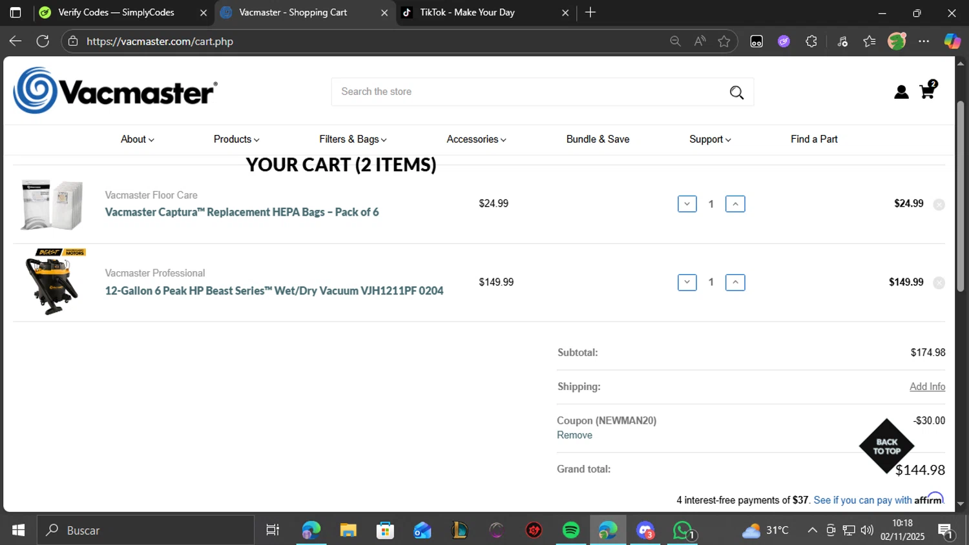Click the browser back arrow

tap(16, 41)
